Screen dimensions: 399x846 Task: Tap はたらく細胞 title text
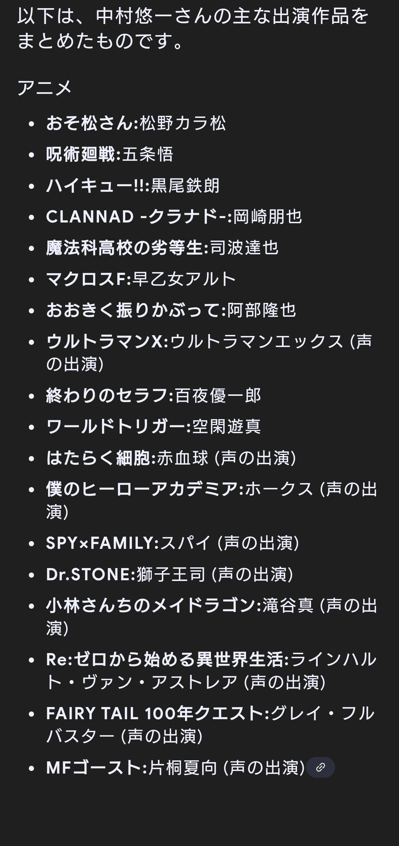point(98,458)
